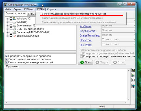141x111 pixels.
Task: Expand the Дисковод HD DVD-ROM (G:) node
Action: (x=7, y=32)
